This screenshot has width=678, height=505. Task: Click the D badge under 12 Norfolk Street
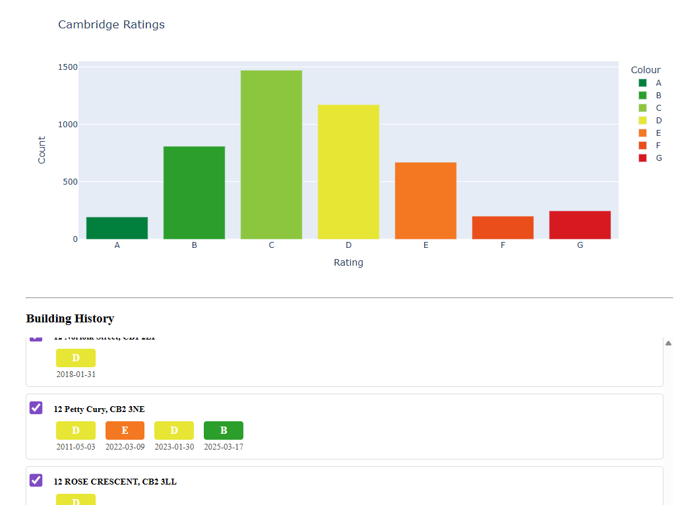(75, 357)
